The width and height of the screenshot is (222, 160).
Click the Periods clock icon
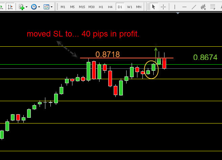[x=34, y=7]
